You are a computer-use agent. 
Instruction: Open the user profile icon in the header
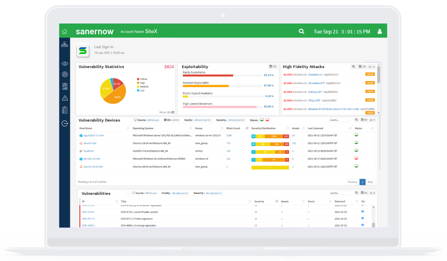click(x=379, y=31)
